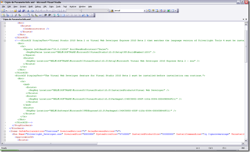
Task: Open the Command Window icon
Action: click(x=173, y=11)
